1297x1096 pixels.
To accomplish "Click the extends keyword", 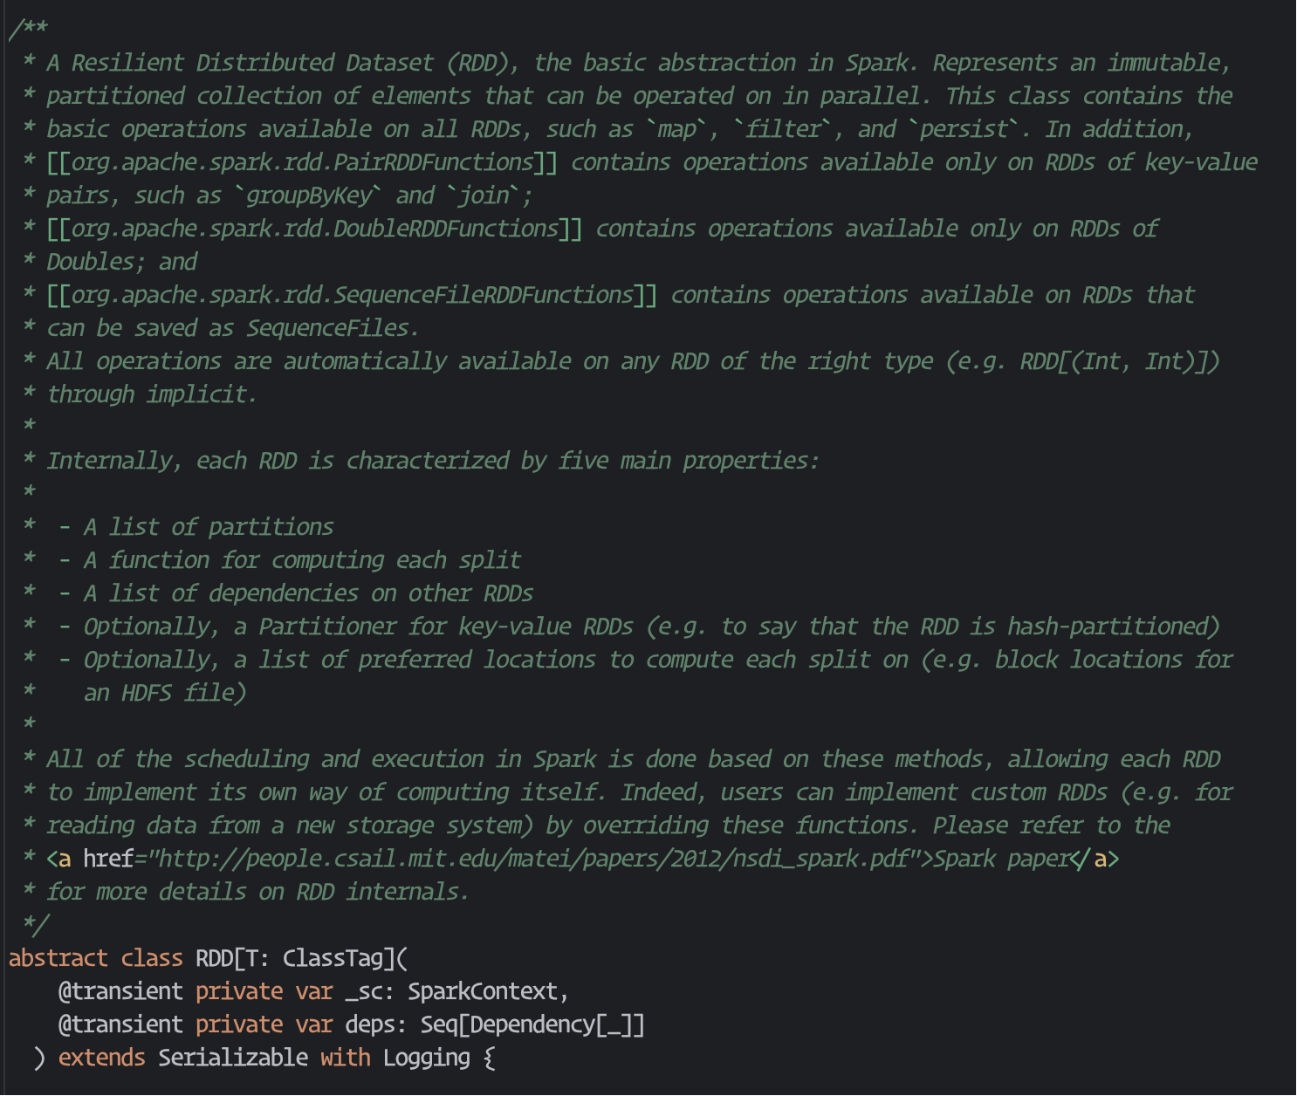I will point(102,1058).
